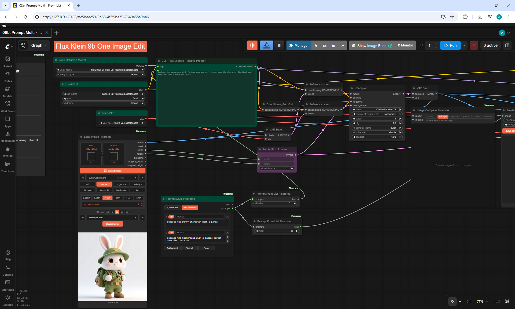Click the share arrow icon after Manager
Screen dimensions: 515x309
[343, 45]
